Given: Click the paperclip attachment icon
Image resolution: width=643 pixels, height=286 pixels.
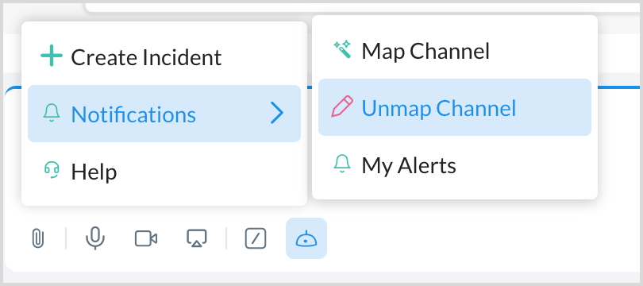Looking at the screenshot, I should pos(38,238).
